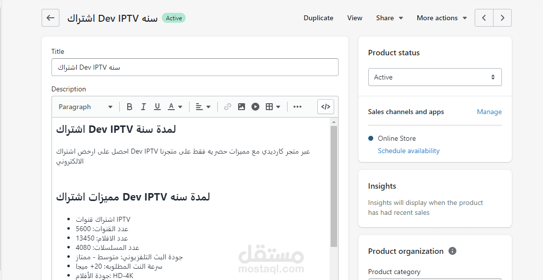Go to next product with right chevron
This screenshot has width=543, height=280.
point(502,18)
